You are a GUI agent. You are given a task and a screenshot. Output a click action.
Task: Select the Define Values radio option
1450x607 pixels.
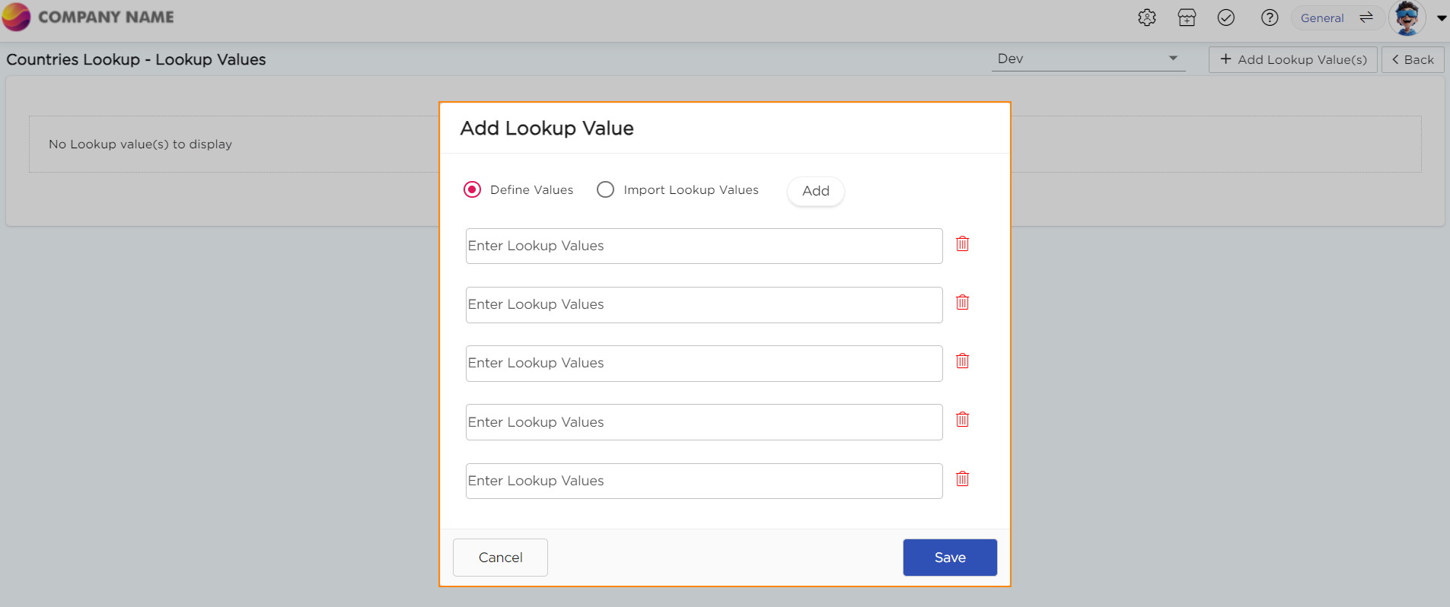[473, 189]
